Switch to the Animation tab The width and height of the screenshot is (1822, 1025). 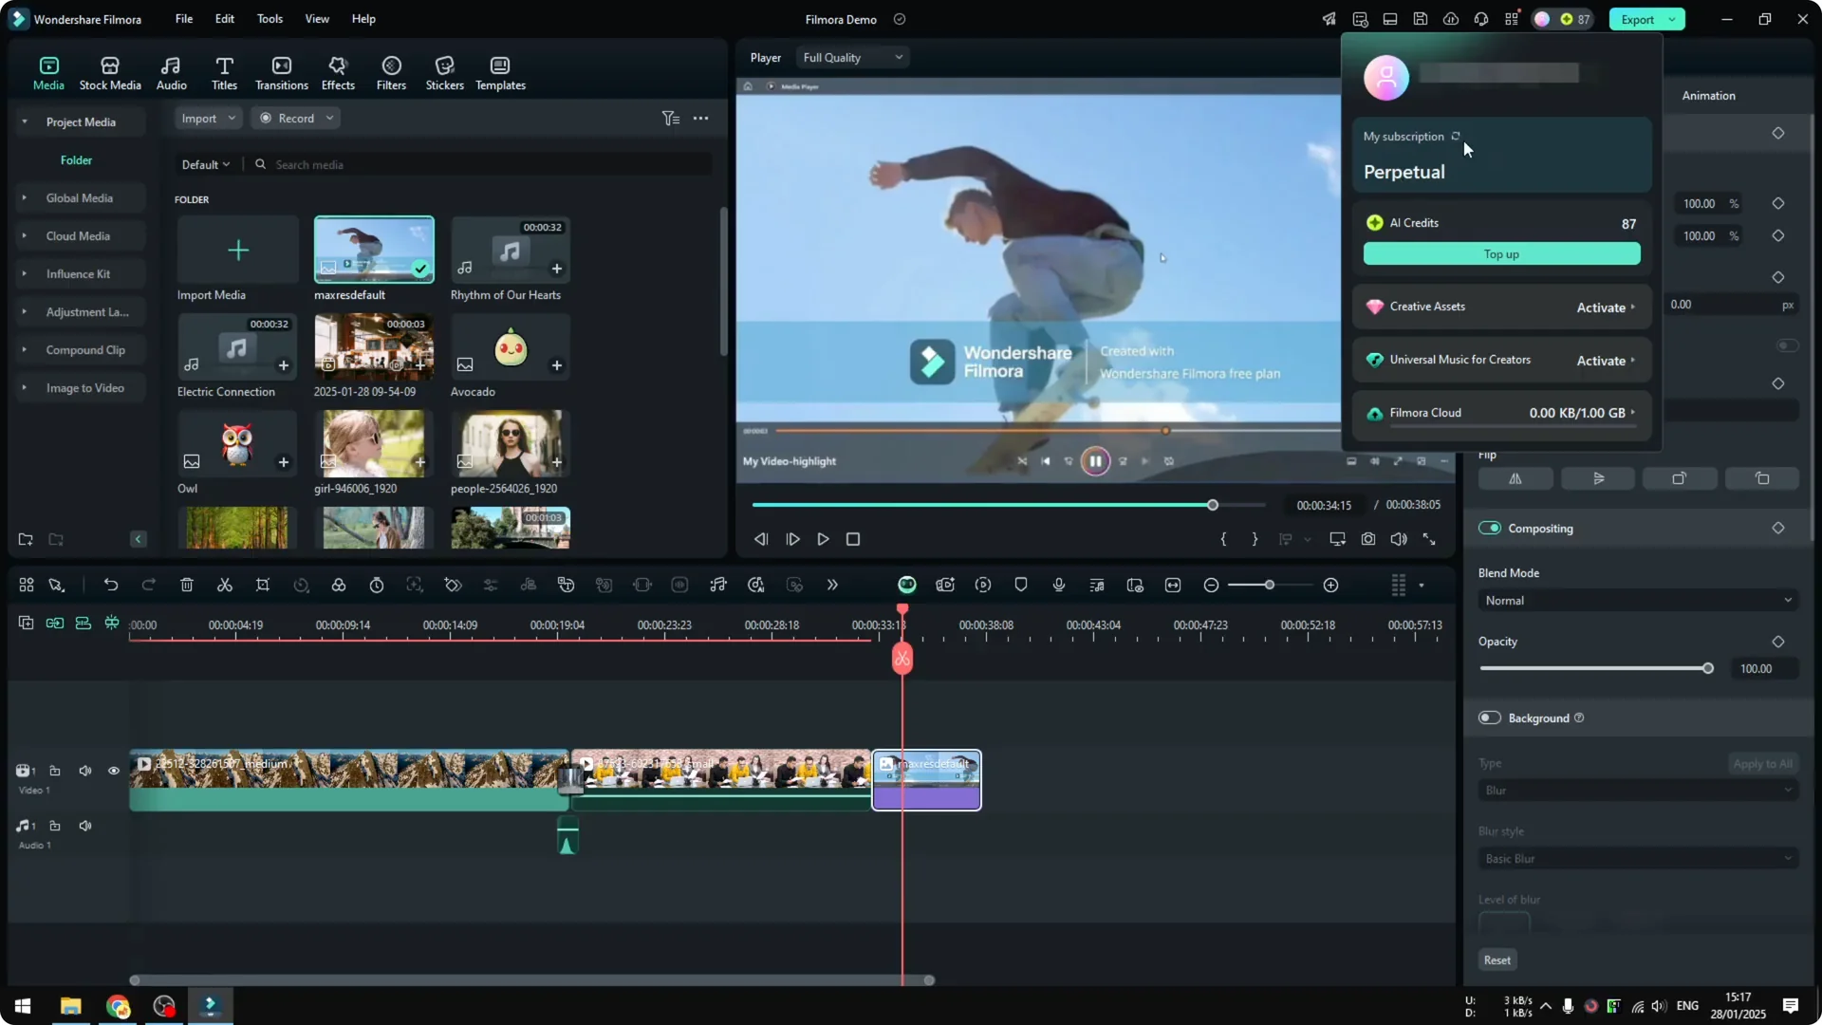1708,95
